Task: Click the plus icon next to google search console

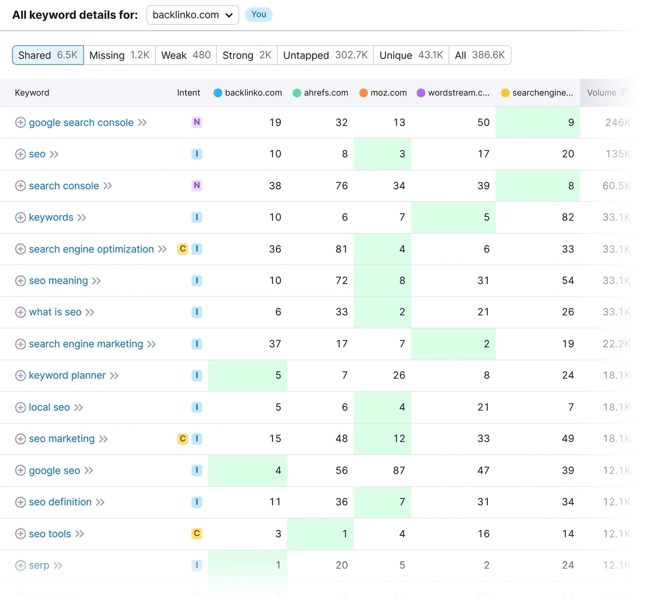Action: pos(20,123)
